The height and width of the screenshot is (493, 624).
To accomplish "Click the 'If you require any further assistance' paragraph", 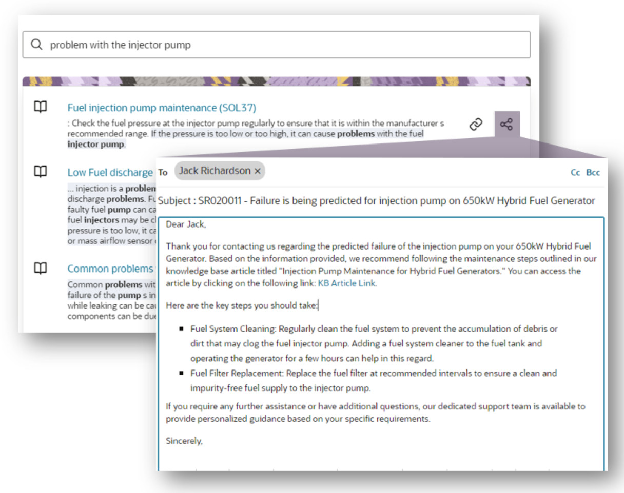I will 376,413.
